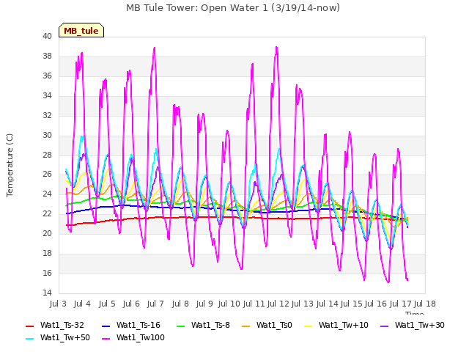The image size is (469, 352).
Task: Click the Wat1_Tw+10 legend label
Action: (344, 325)
